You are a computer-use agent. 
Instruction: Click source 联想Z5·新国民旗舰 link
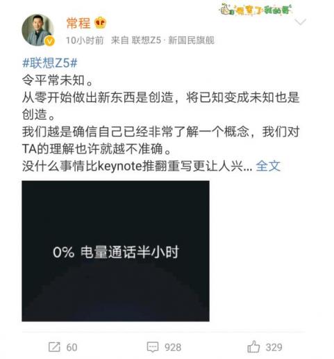173,40
